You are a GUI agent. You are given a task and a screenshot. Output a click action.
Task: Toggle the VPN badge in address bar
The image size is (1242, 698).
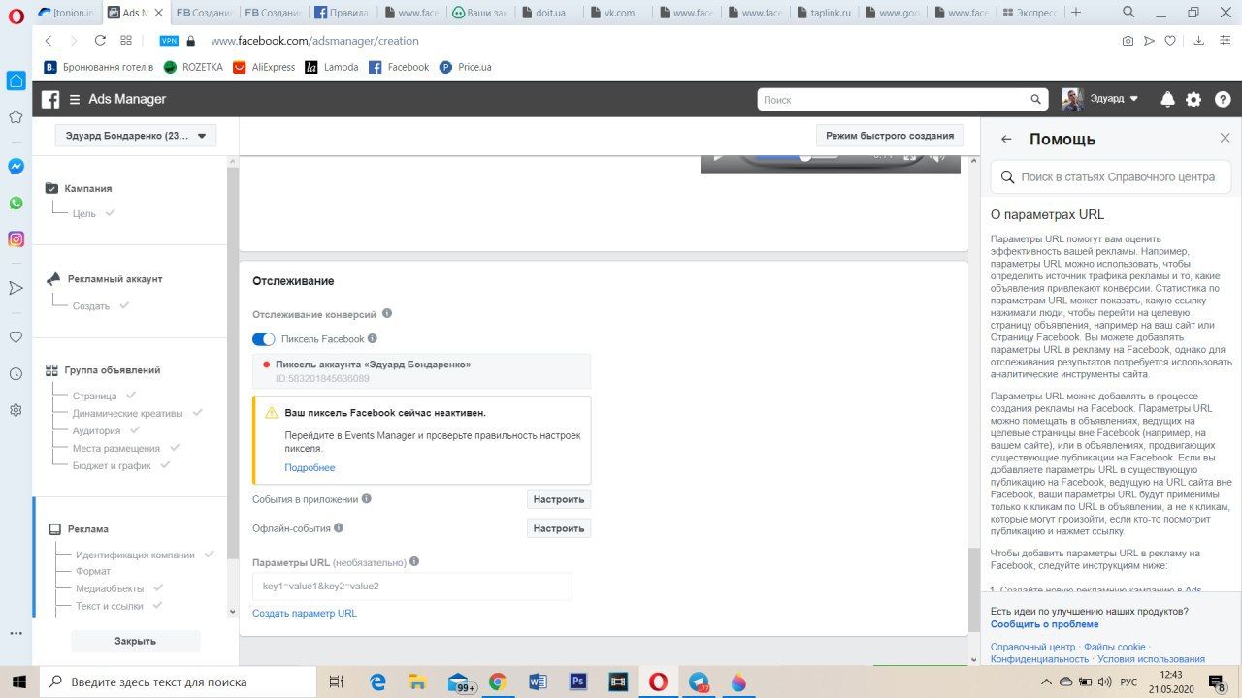169,41
